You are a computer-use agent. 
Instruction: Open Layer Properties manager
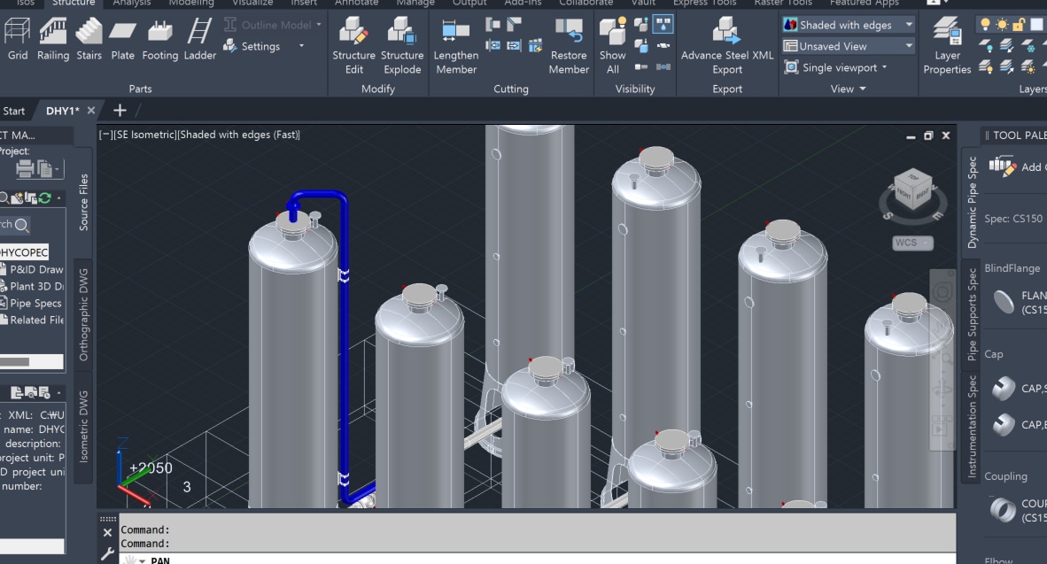pyautogui.click(x=947, y=46)
